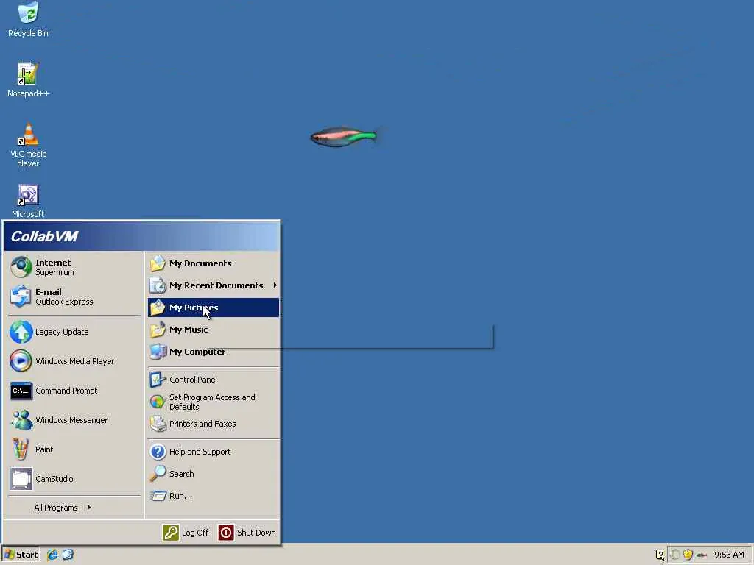Viewport: 754px width, 565px height.
Task: Open Legacy Update from Start menu
Action: click(75, 332)
